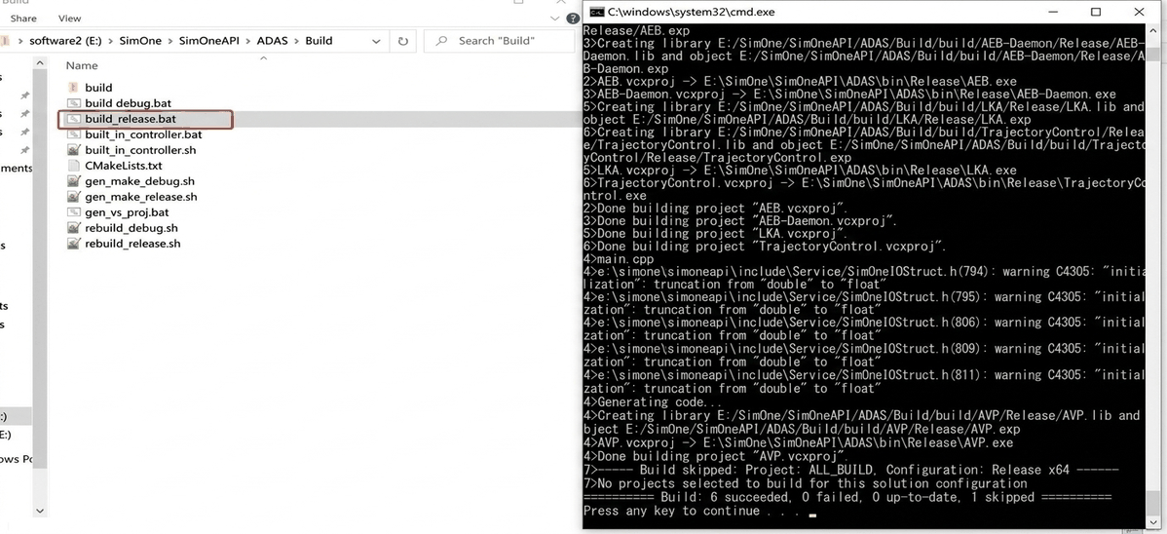The width and height of the screenshot is (1167, 534).
Task: Open the address bar history dropdown
Action: [374, 41]
